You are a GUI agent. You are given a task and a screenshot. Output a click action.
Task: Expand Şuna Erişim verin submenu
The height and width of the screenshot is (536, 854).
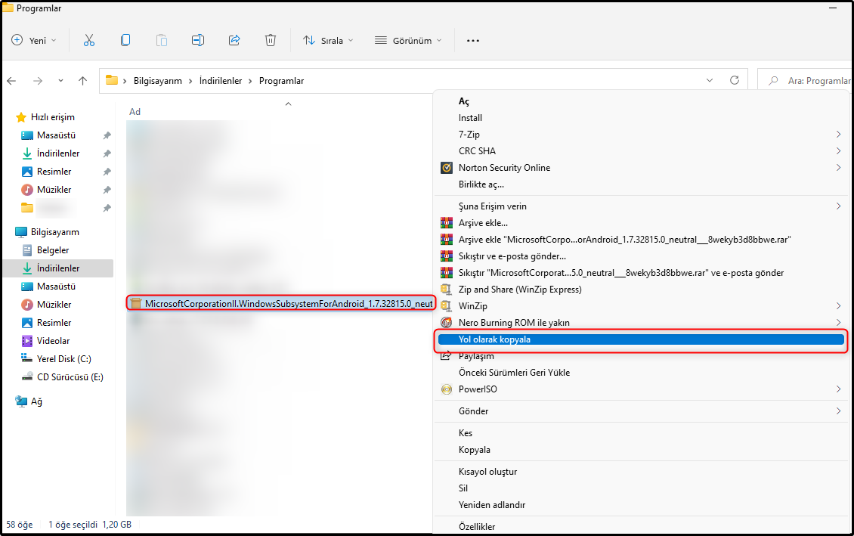tap(641, 206)
